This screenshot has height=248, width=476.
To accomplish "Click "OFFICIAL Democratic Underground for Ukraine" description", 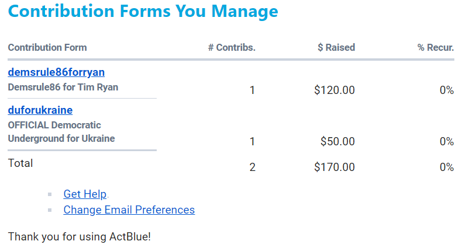I will (61, 132).
